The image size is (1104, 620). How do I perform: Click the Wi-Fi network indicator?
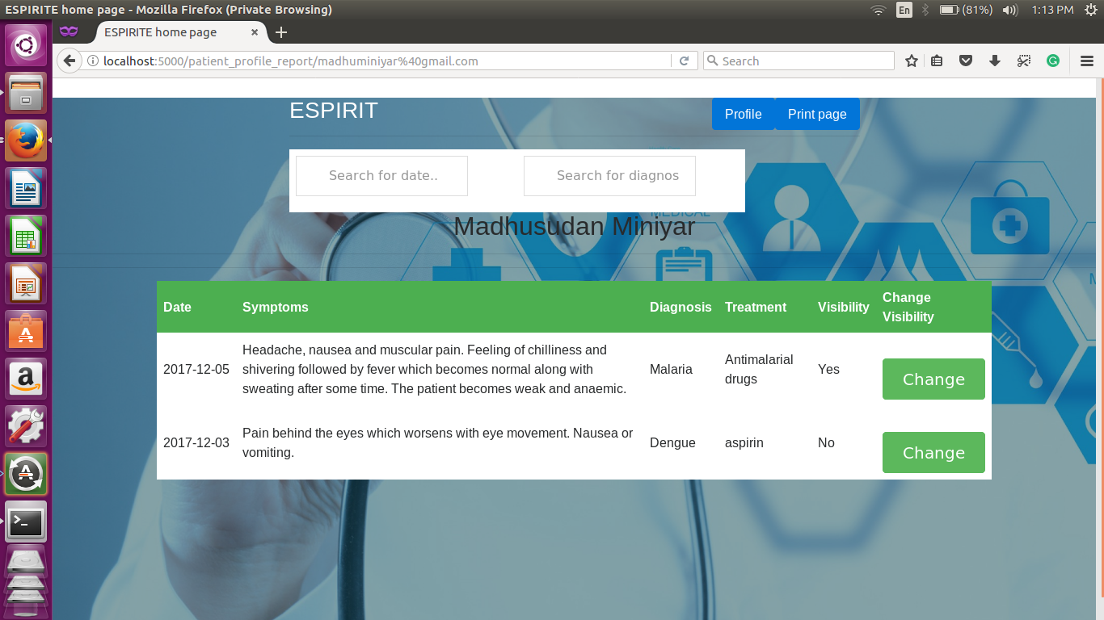point(879,10)
